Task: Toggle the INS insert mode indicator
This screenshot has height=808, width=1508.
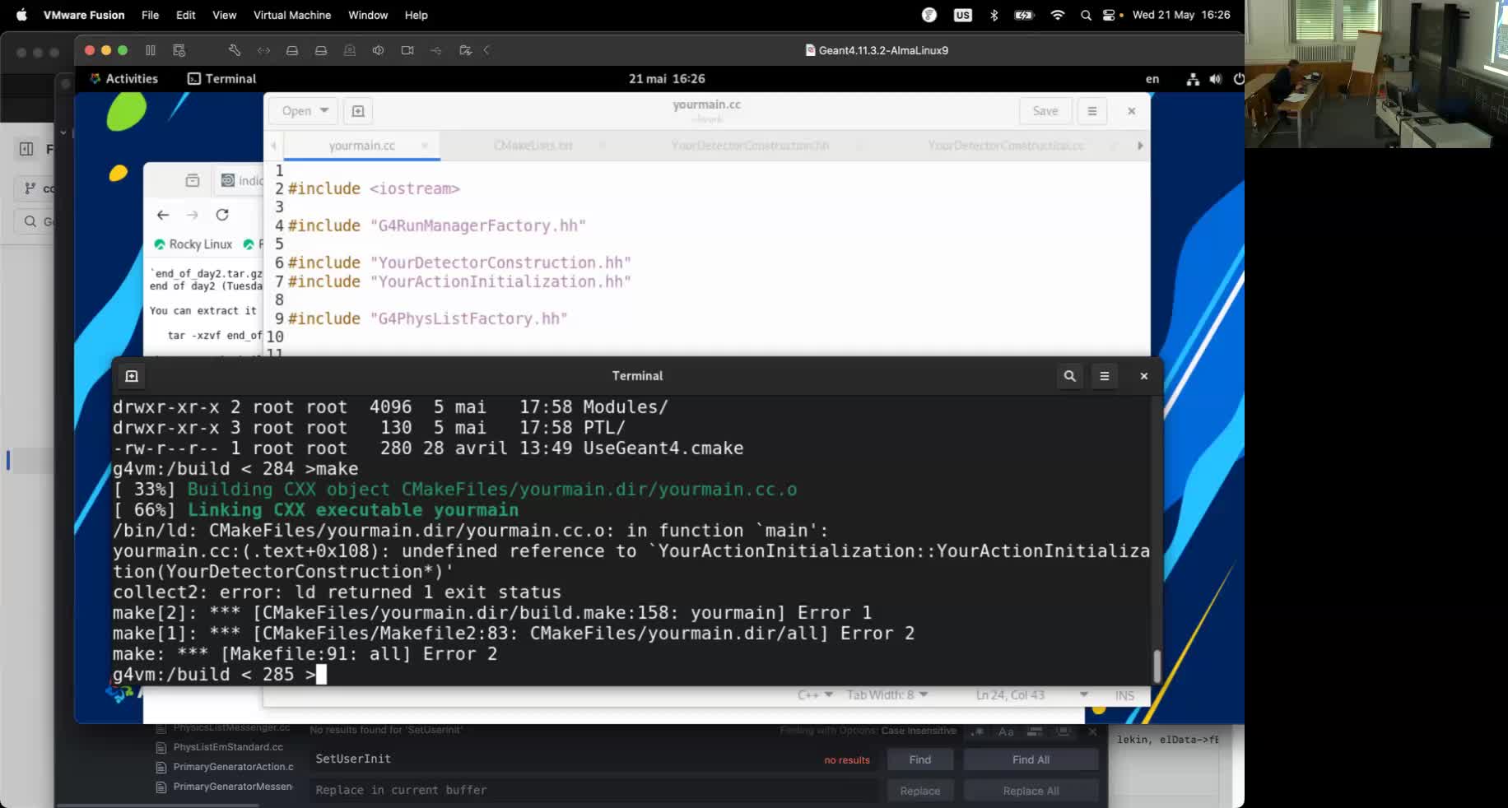Action: point(1124,695)
